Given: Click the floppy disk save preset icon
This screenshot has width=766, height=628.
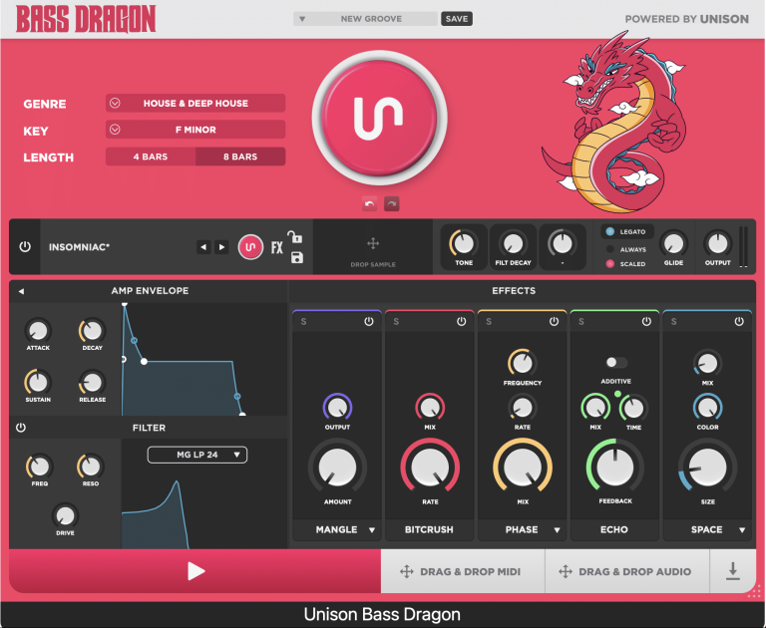Looking at the screenshot, I should pyautogui.click(x=297, y=257).
